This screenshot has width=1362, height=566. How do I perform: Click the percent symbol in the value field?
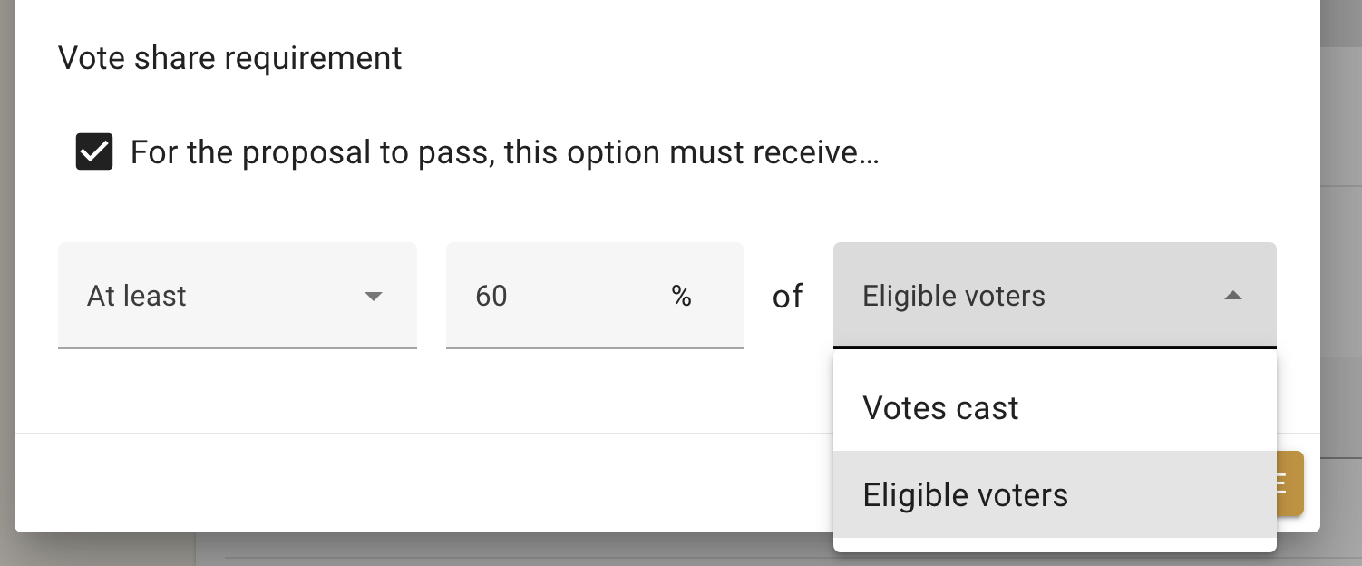coord(682,296)
